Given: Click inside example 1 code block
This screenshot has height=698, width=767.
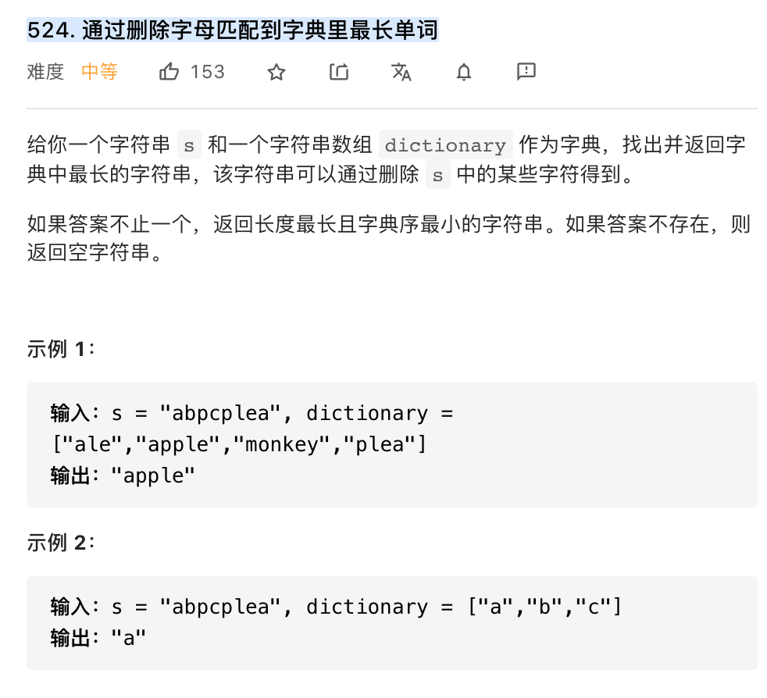Looking at the screenshot, I should pyautogui.click(x=392, y=444).
